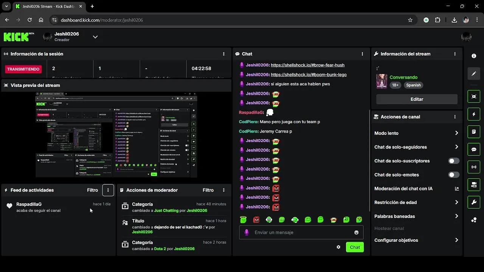Toggle Chat de solo-suscriptores switch
This screenshot has width=484, height=272.
(454, 161)
